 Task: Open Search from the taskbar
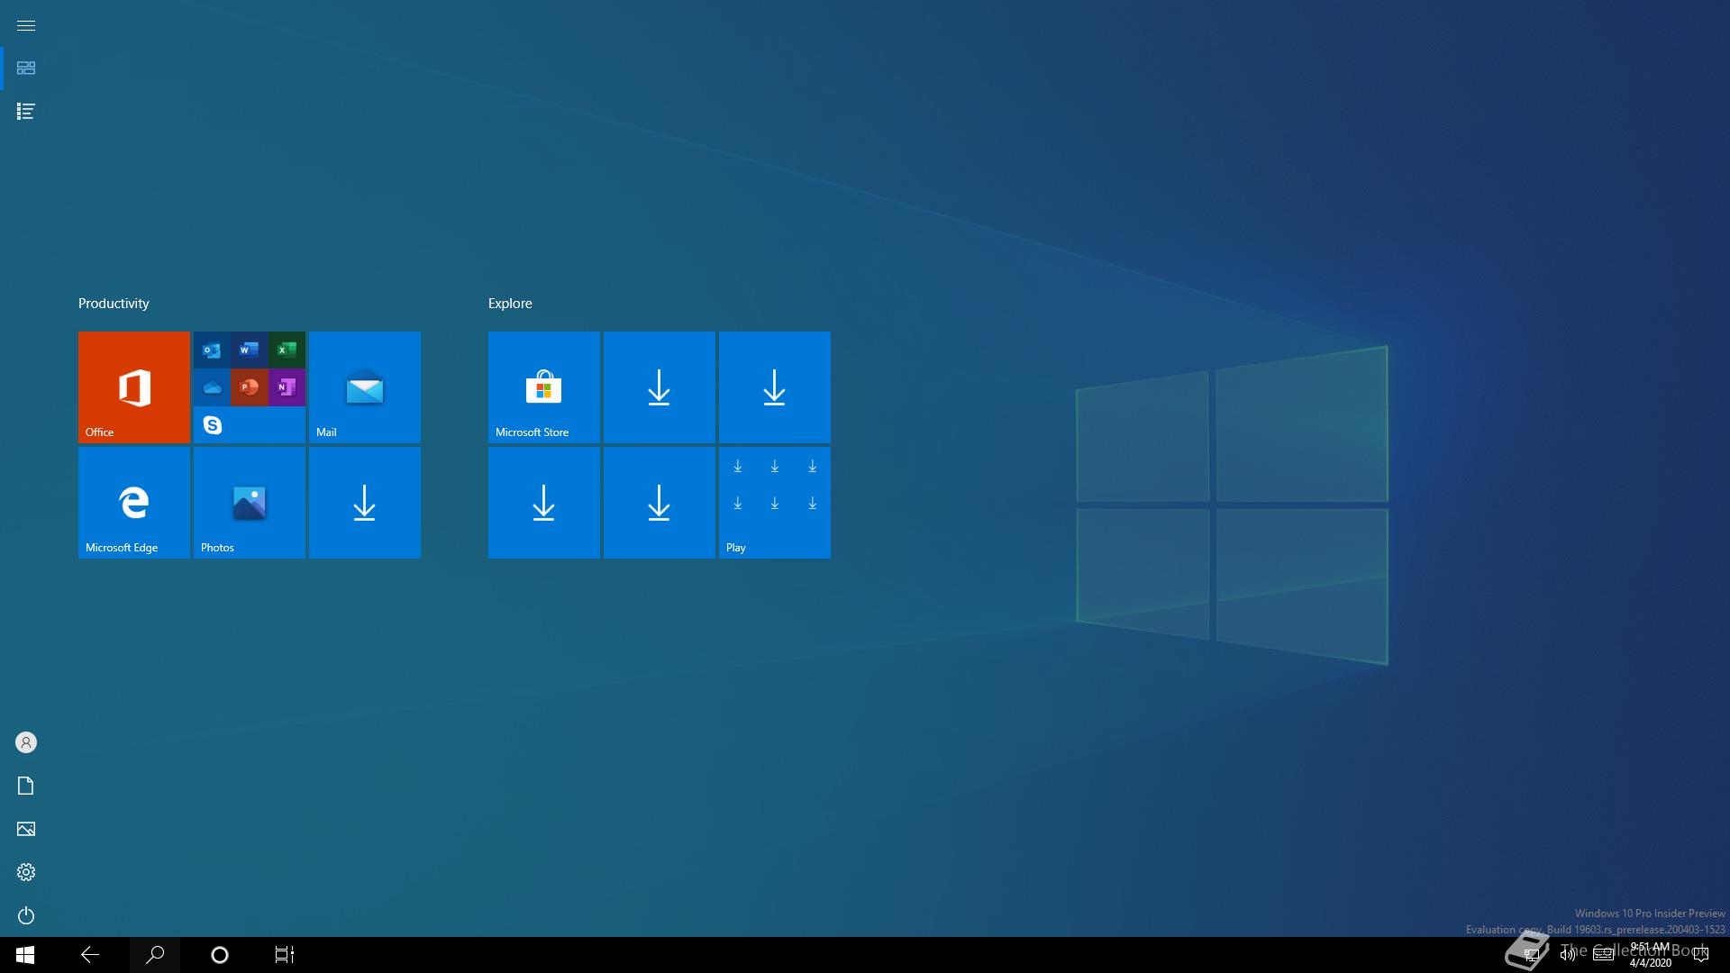(155, 955)
